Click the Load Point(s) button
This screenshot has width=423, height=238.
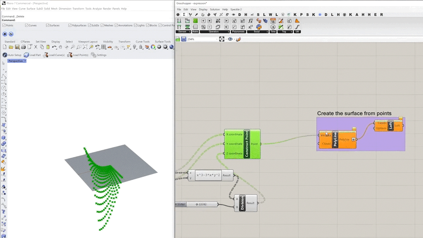click(x=78, y=55)
